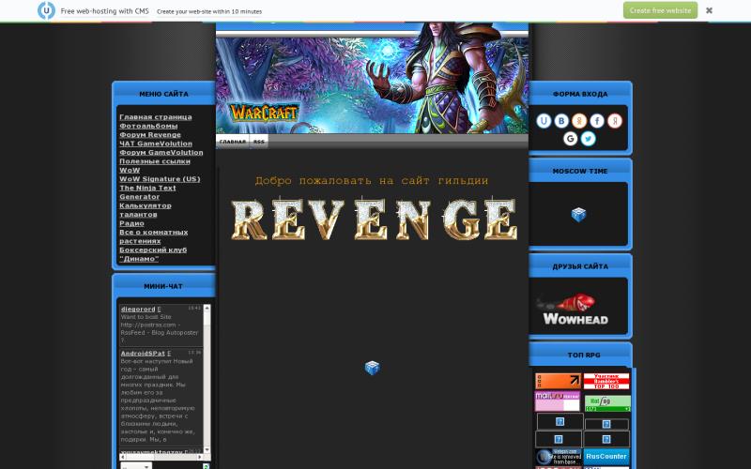
Task: Open Полезные ссылки WoW link
Action: pos(154,166)
